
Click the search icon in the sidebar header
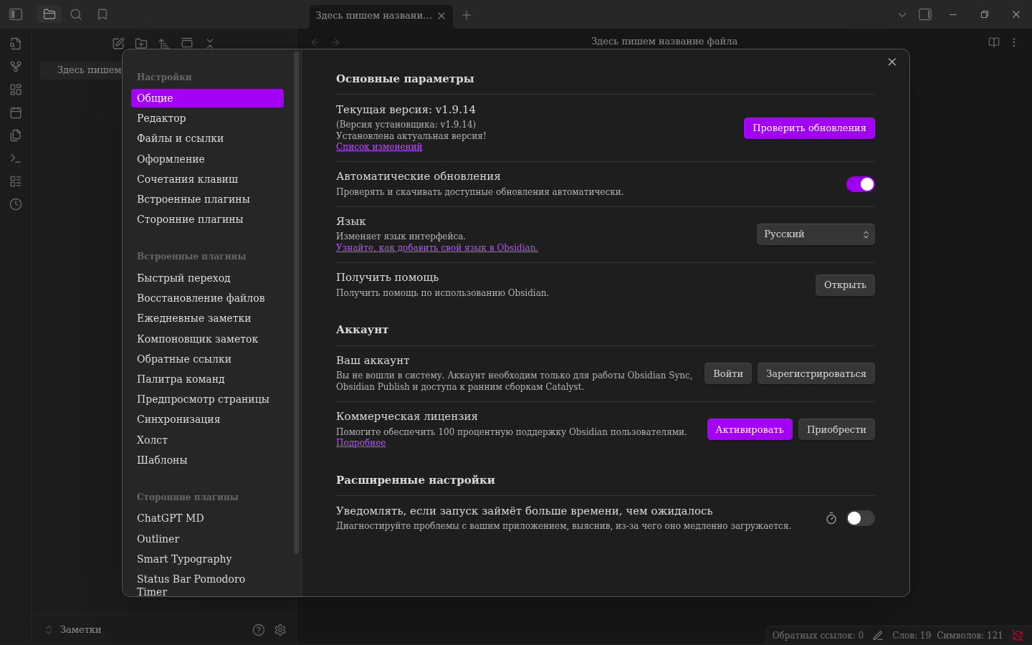point(76,14)
